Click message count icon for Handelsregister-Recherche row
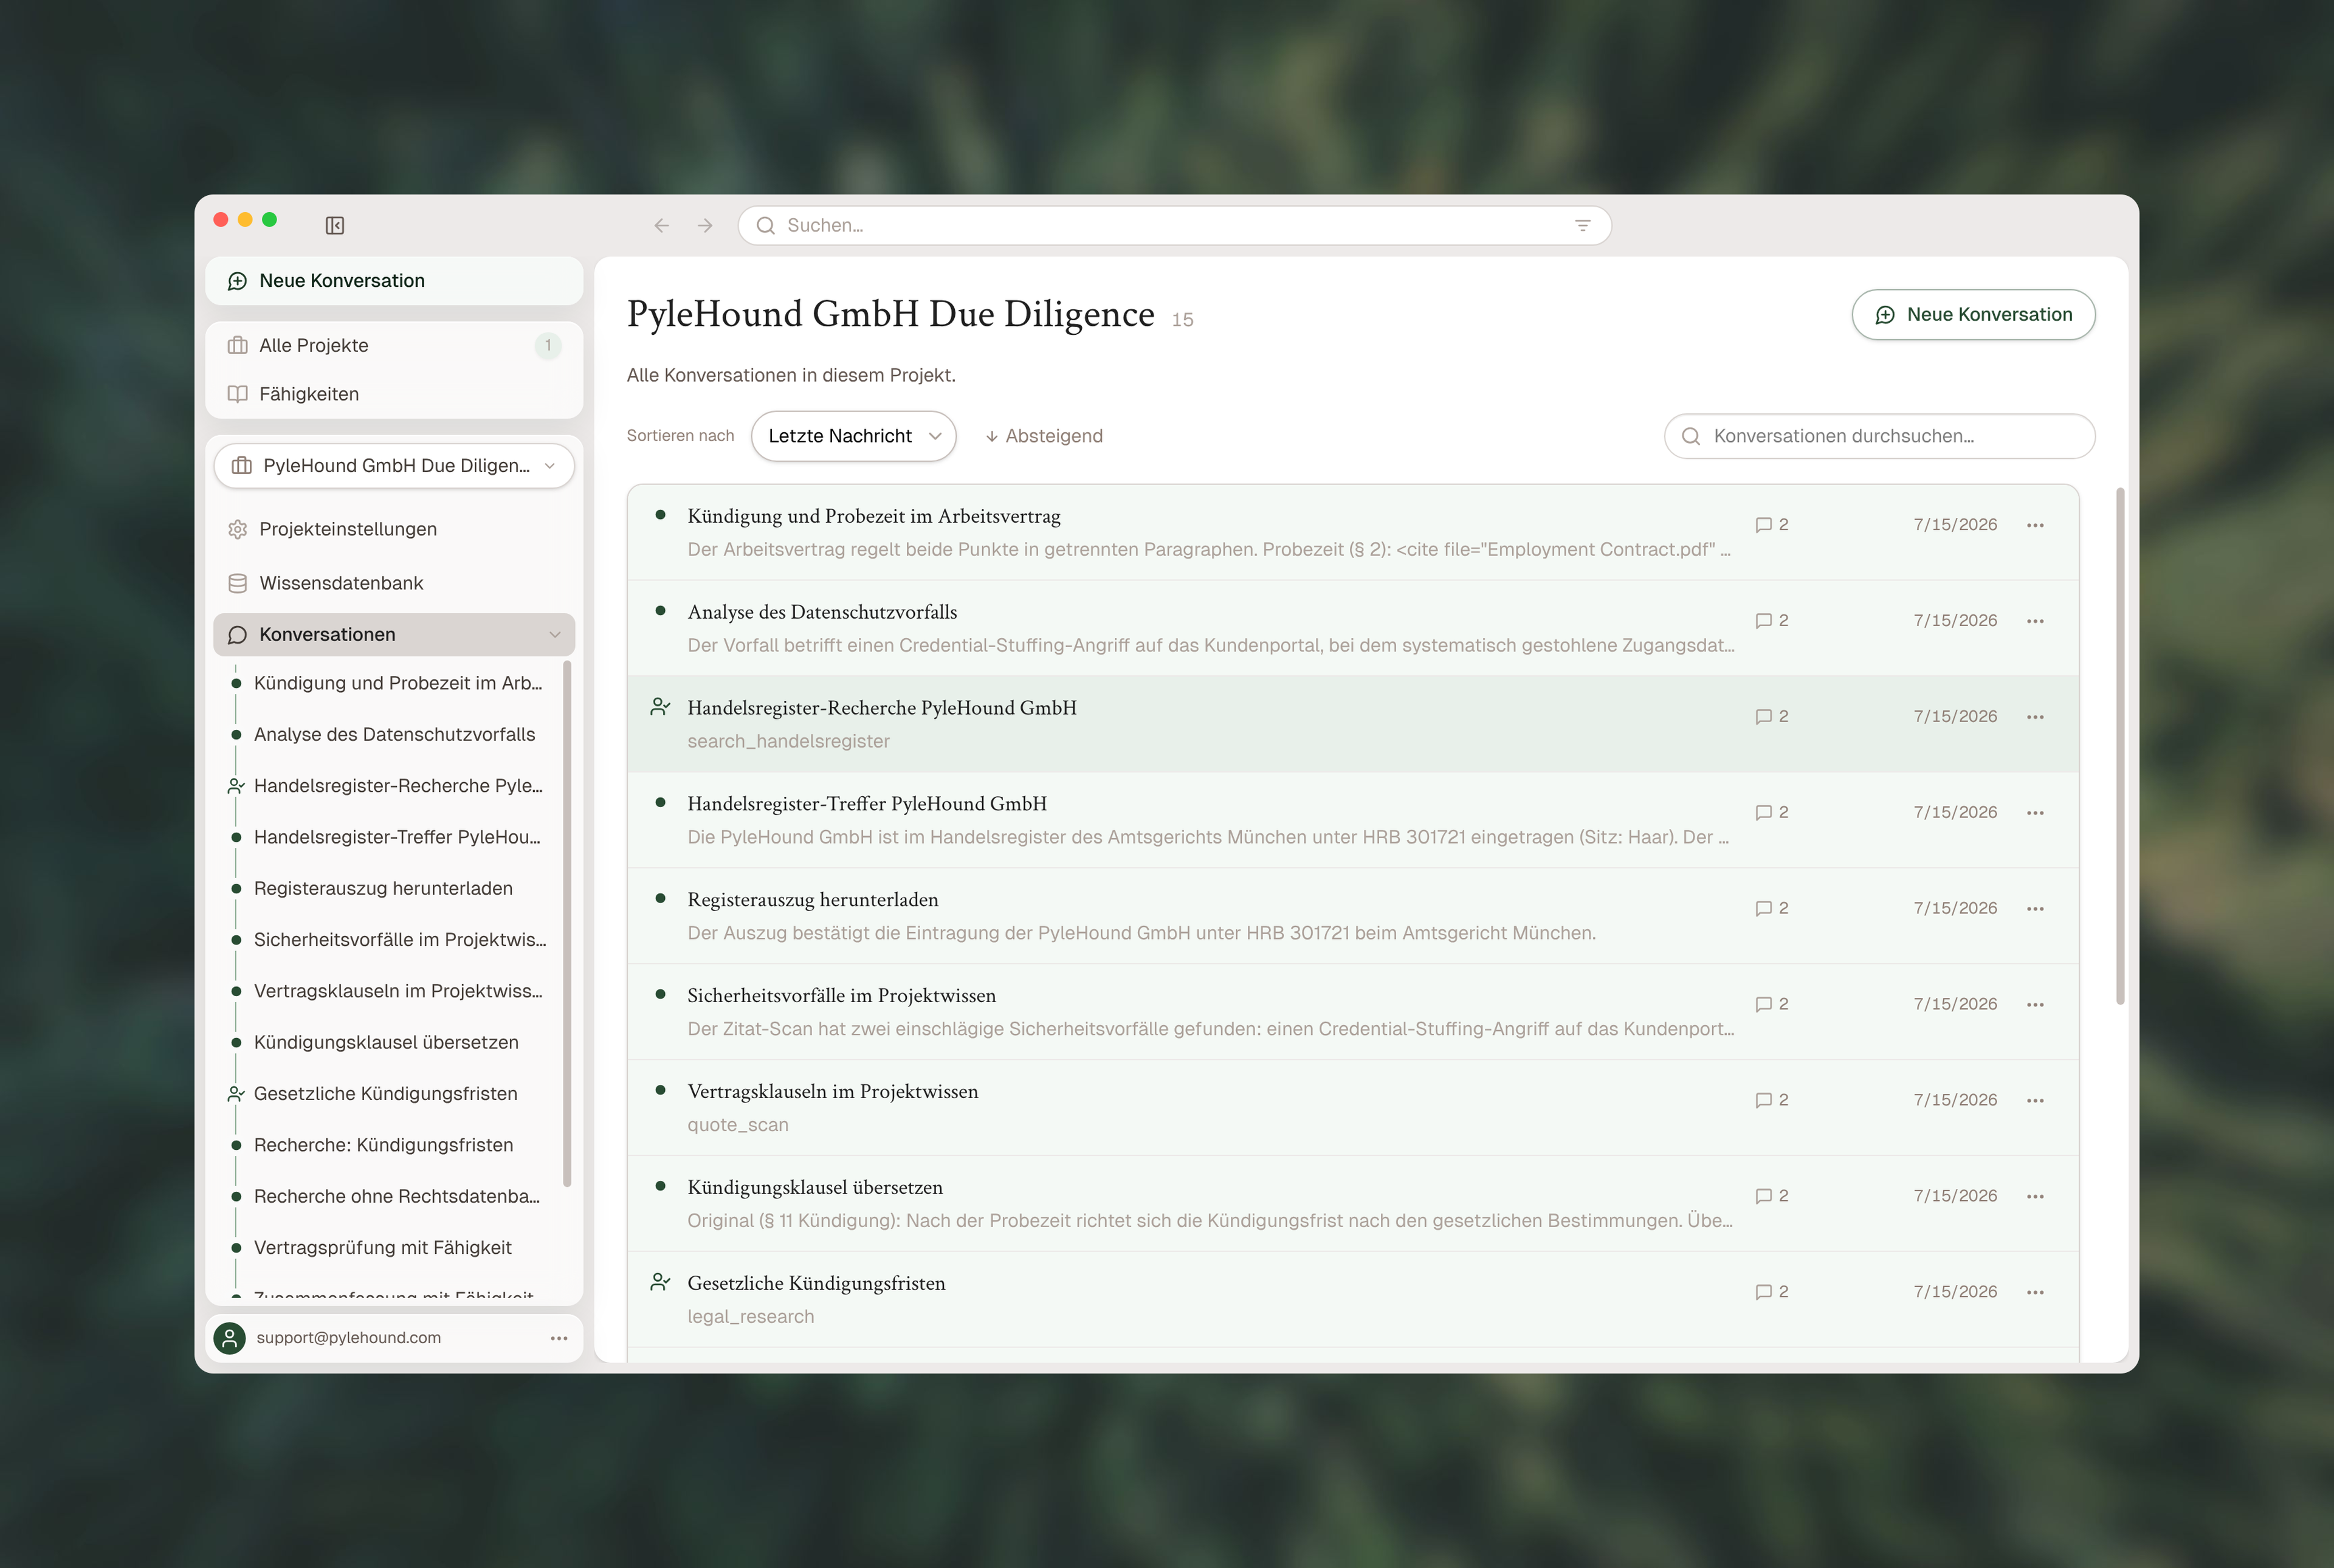The image size is (2334, 1568). (x=1764, y=717)
